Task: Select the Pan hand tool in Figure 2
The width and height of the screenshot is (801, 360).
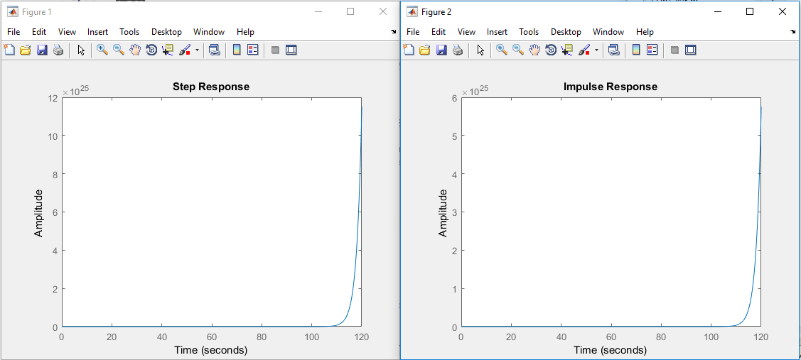Action: click(x=535, y=50)
